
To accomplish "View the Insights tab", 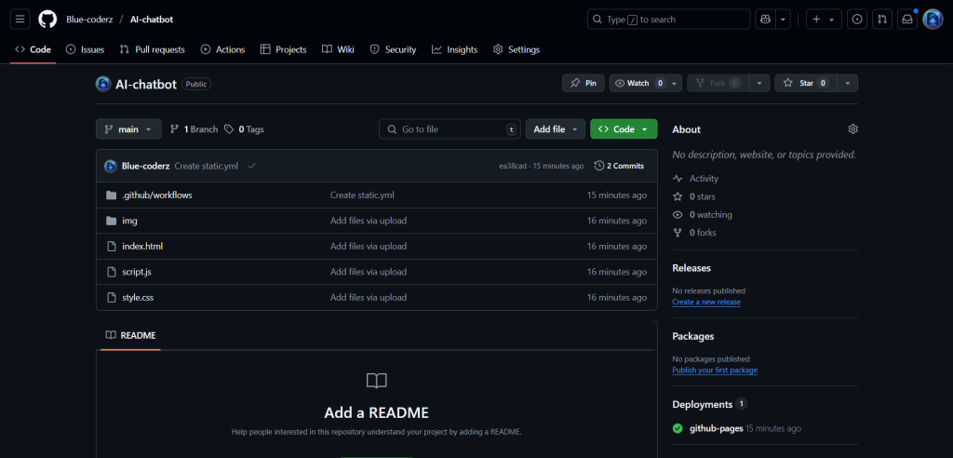I will 454,50.
